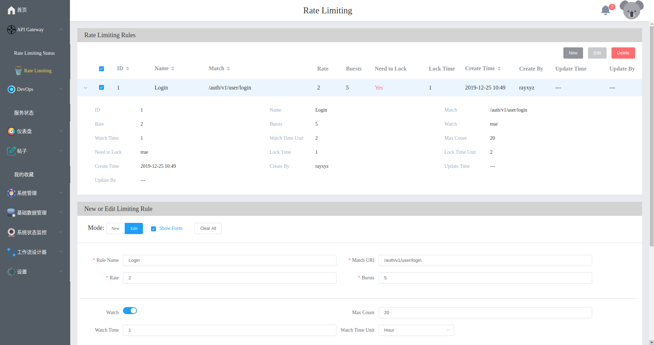Turn off the Watch switch
Screen dimensions: 654x345
coord(130,311)
